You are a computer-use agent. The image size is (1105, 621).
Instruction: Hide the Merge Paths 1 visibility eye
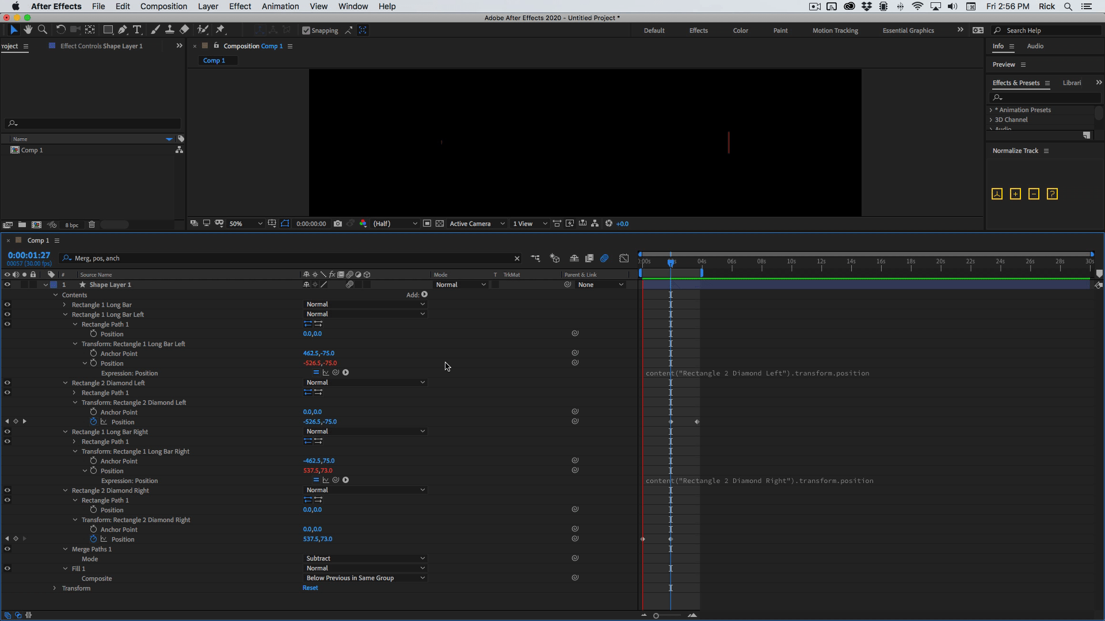(7, 549)
